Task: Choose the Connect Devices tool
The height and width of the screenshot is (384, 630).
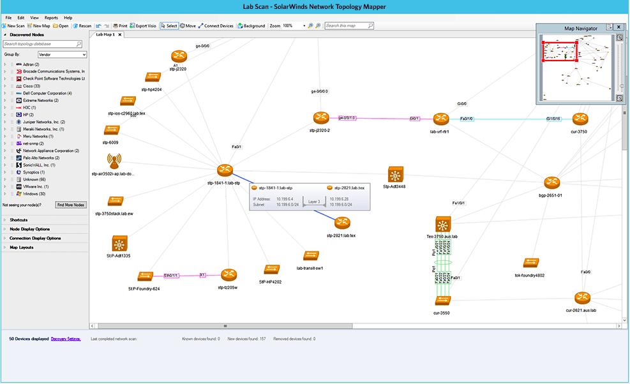Action: [x=215, y=26]
